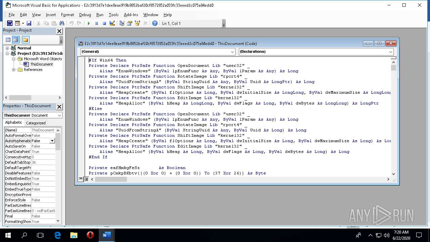The width and height of the screenshot is (430, 242).
Task: Open Microsoft Edge from the taskbar
Action: 57,235
